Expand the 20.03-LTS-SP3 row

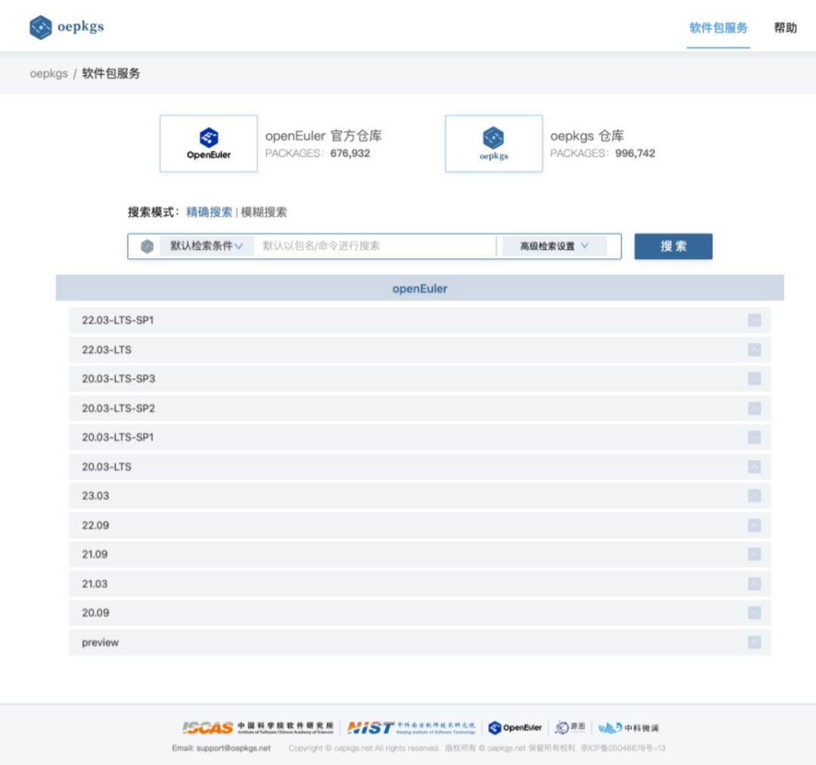coord(420,378)
